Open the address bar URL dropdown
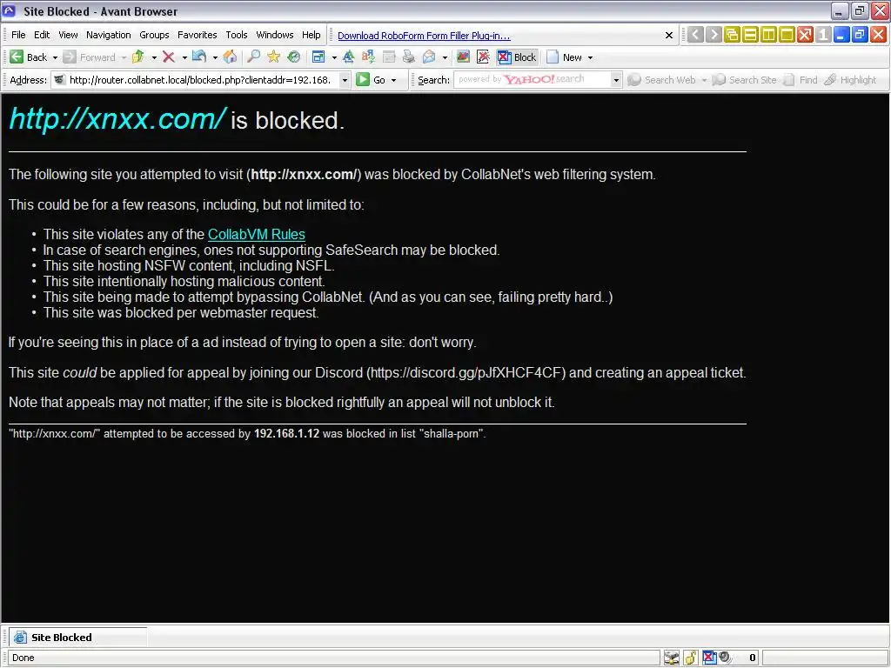This screenshot has width=891, height=668. [345, 80]
